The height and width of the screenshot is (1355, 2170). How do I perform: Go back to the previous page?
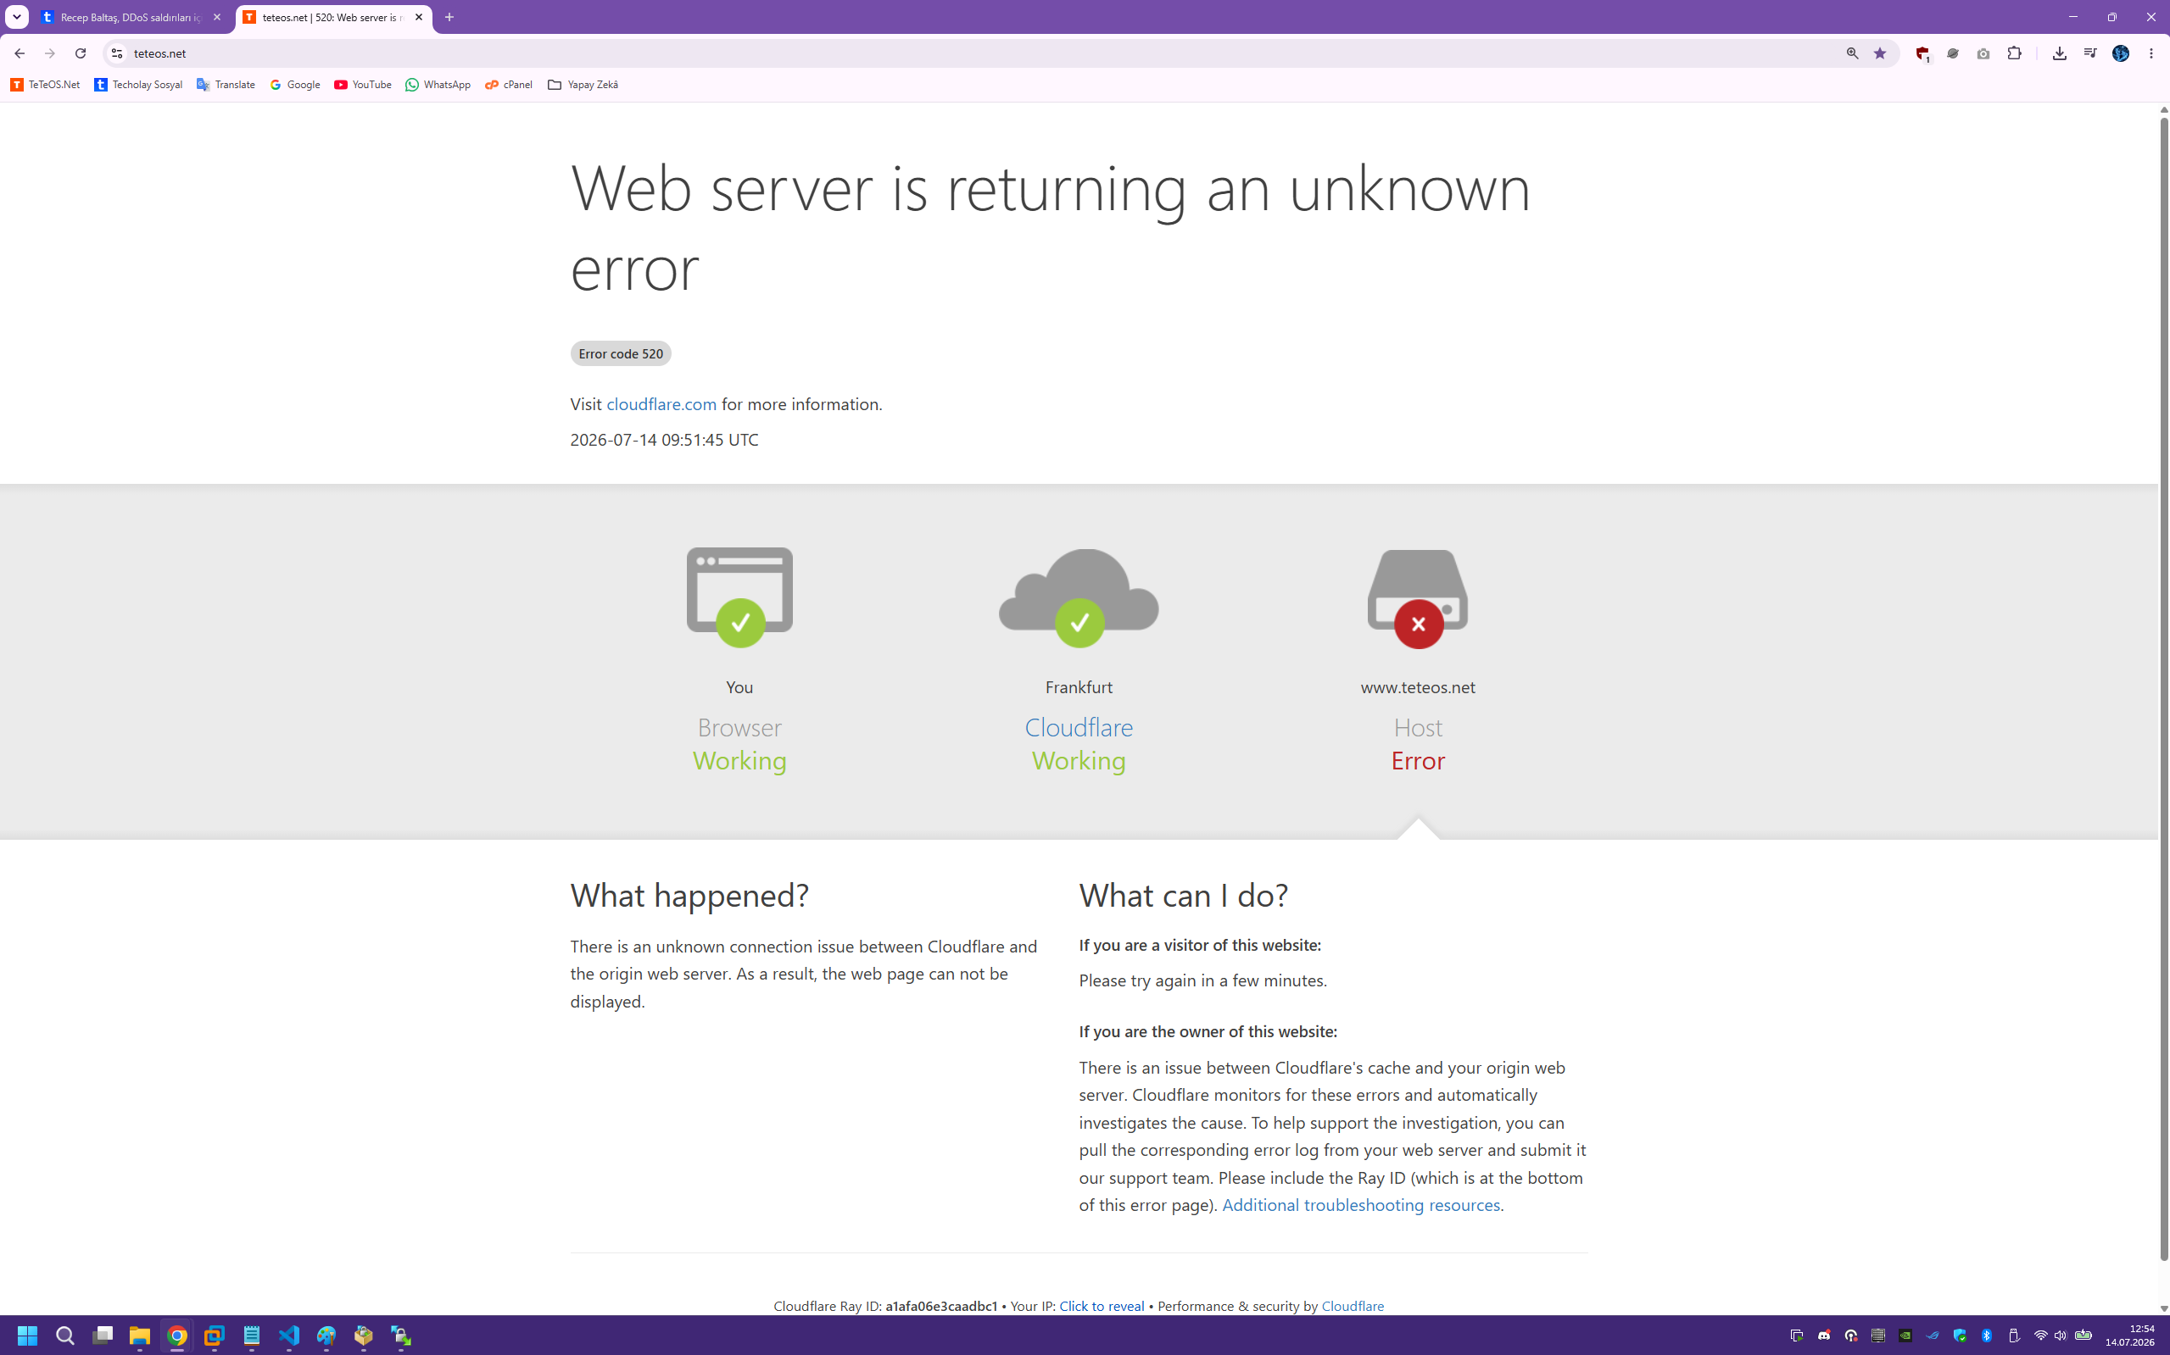[20, 53]
